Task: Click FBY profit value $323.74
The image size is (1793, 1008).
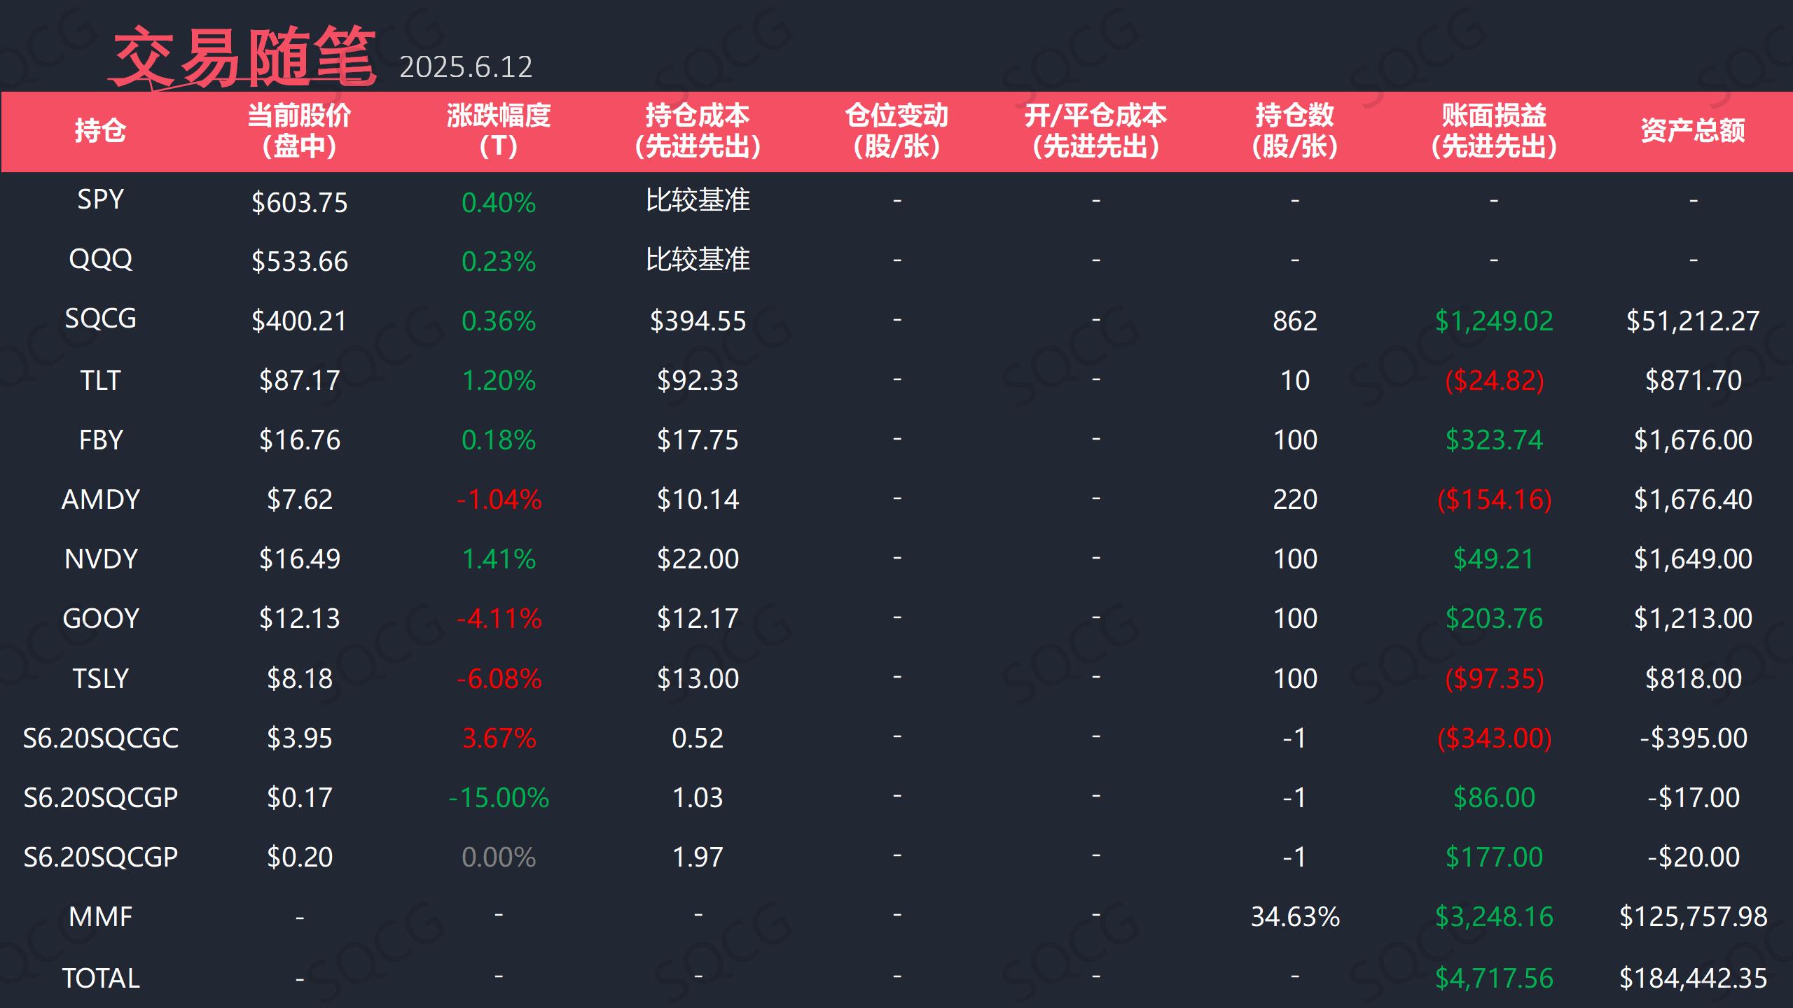Action: 1493,440
